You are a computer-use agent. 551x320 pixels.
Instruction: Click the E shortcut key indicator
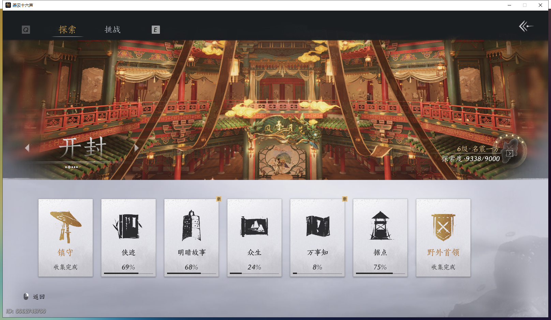(x=156, y=30)
